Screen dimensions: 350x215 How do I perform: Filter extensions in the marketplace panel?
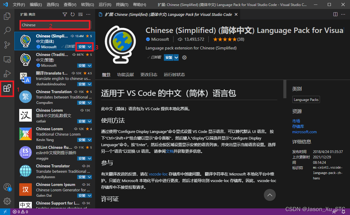(x=65, y=14)
